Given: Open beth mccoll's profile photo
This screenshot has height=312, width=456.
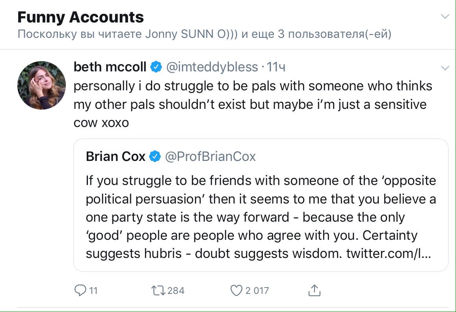Looking at the screenshot, I should click(41, 85).
